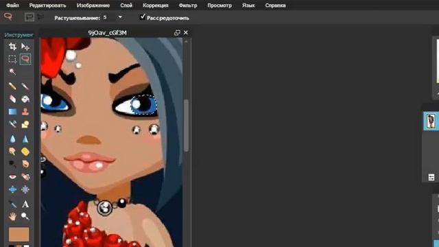Select the Type text tool
The width and height of the screenshot is (439, 247).
tap(25, 204)
